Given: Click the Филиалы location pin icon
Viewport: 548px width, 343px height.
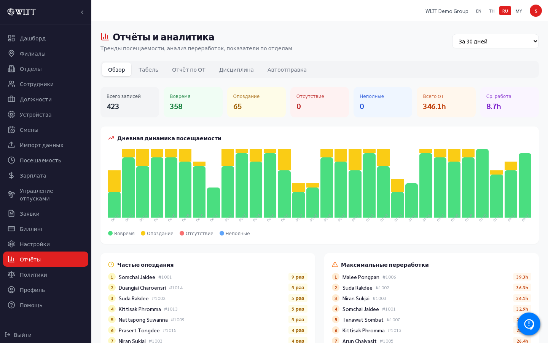Looking at the screenshot, I should coord(11,53).
